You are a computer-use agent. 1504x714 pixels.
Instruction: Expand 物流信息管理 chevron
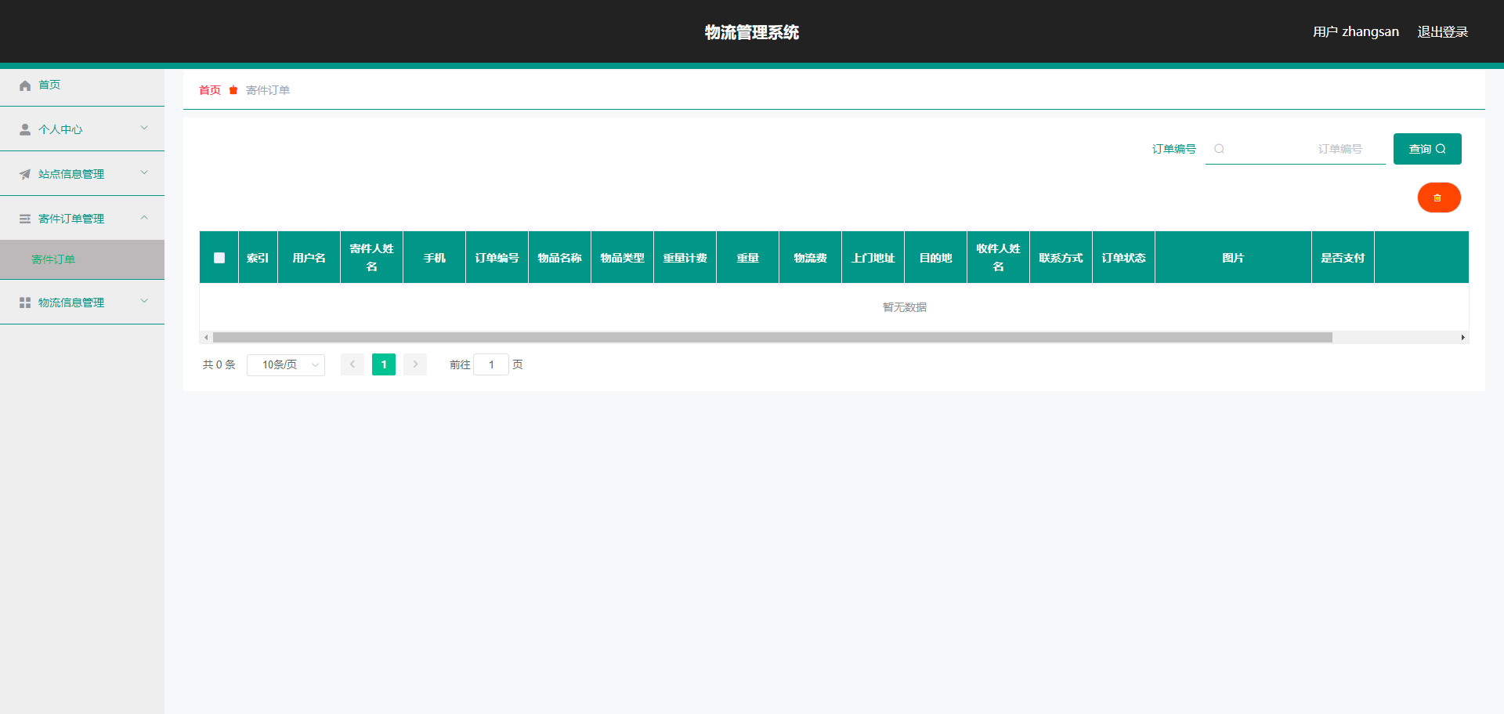(x=144, y=301)
